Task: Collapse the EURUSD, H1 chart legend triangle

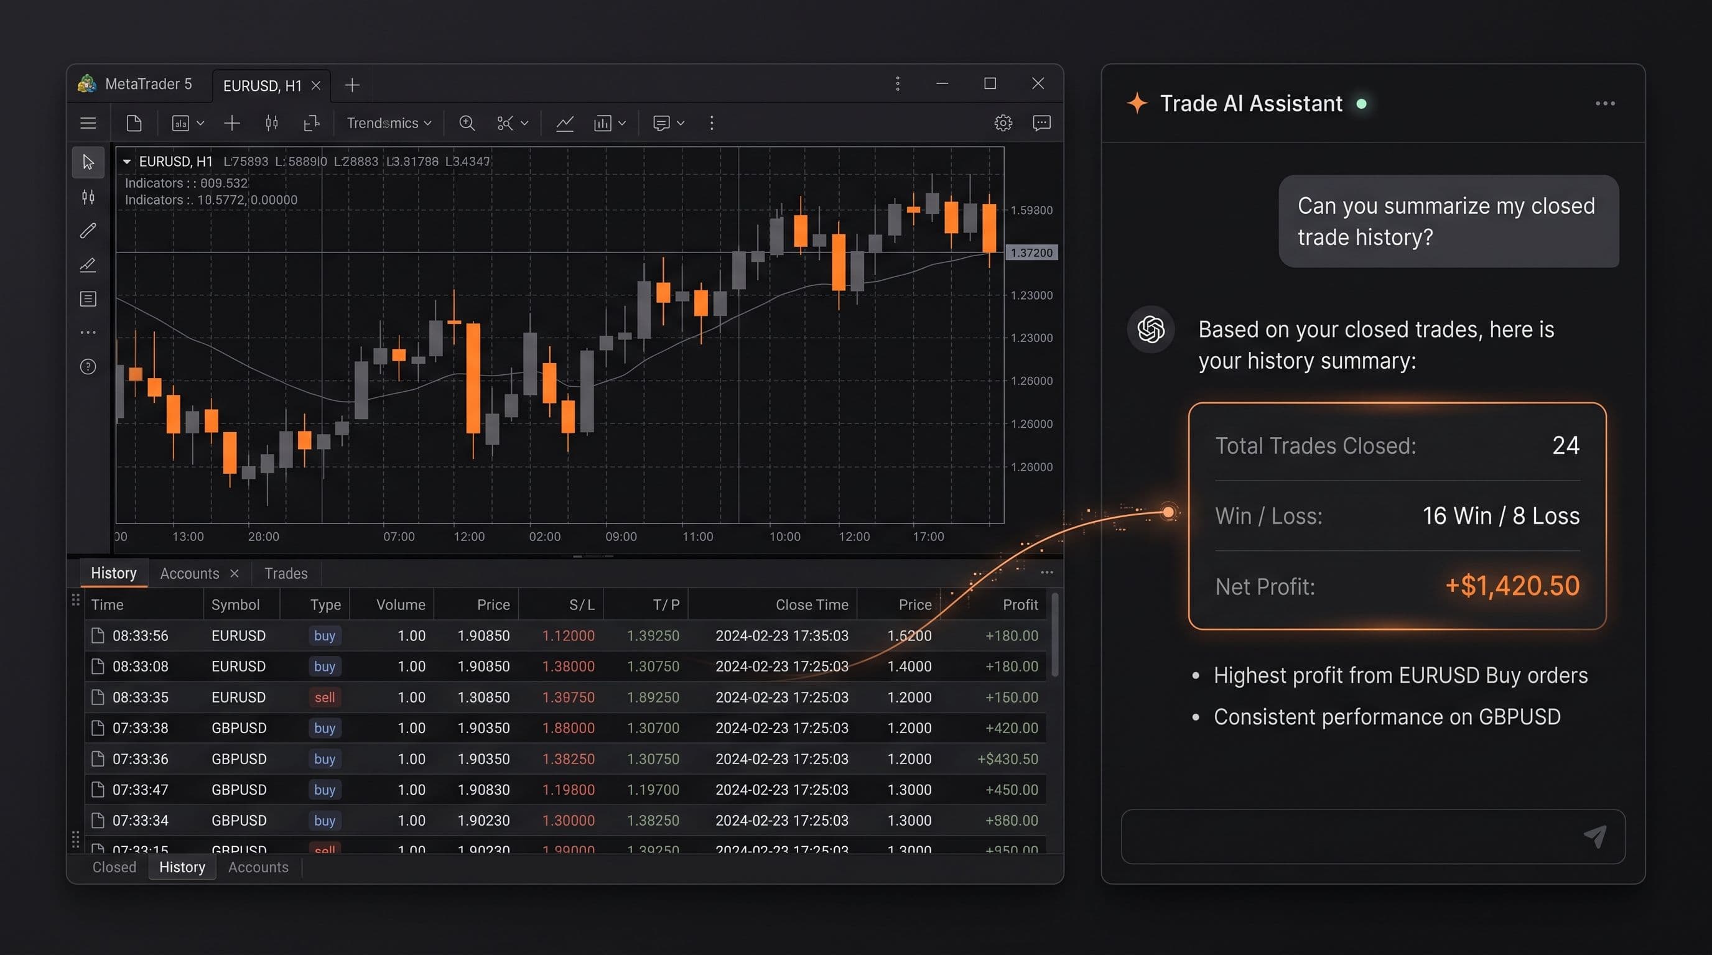Action: [x=127, y=162]
